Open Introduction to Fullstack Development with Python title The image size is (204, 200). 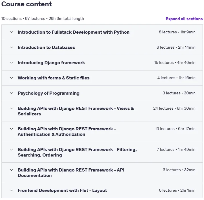point(73,32)
